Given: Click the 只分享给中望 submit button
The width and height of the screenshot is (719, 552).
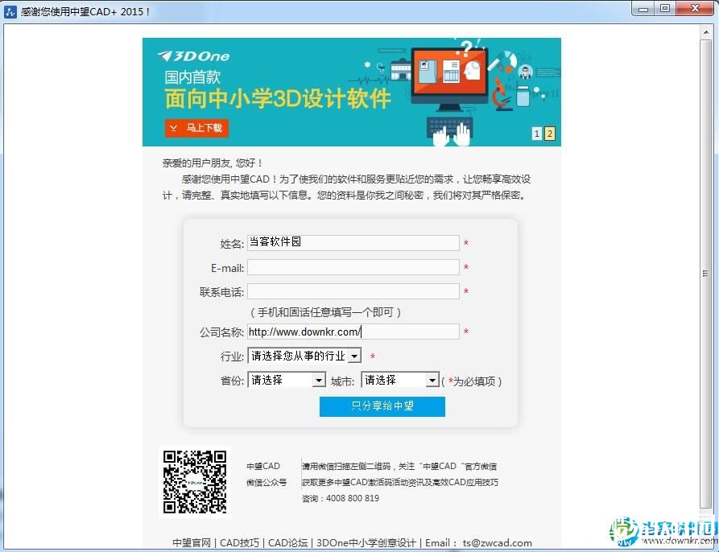Looking at the screenshot, I should [x=382, y=406].
